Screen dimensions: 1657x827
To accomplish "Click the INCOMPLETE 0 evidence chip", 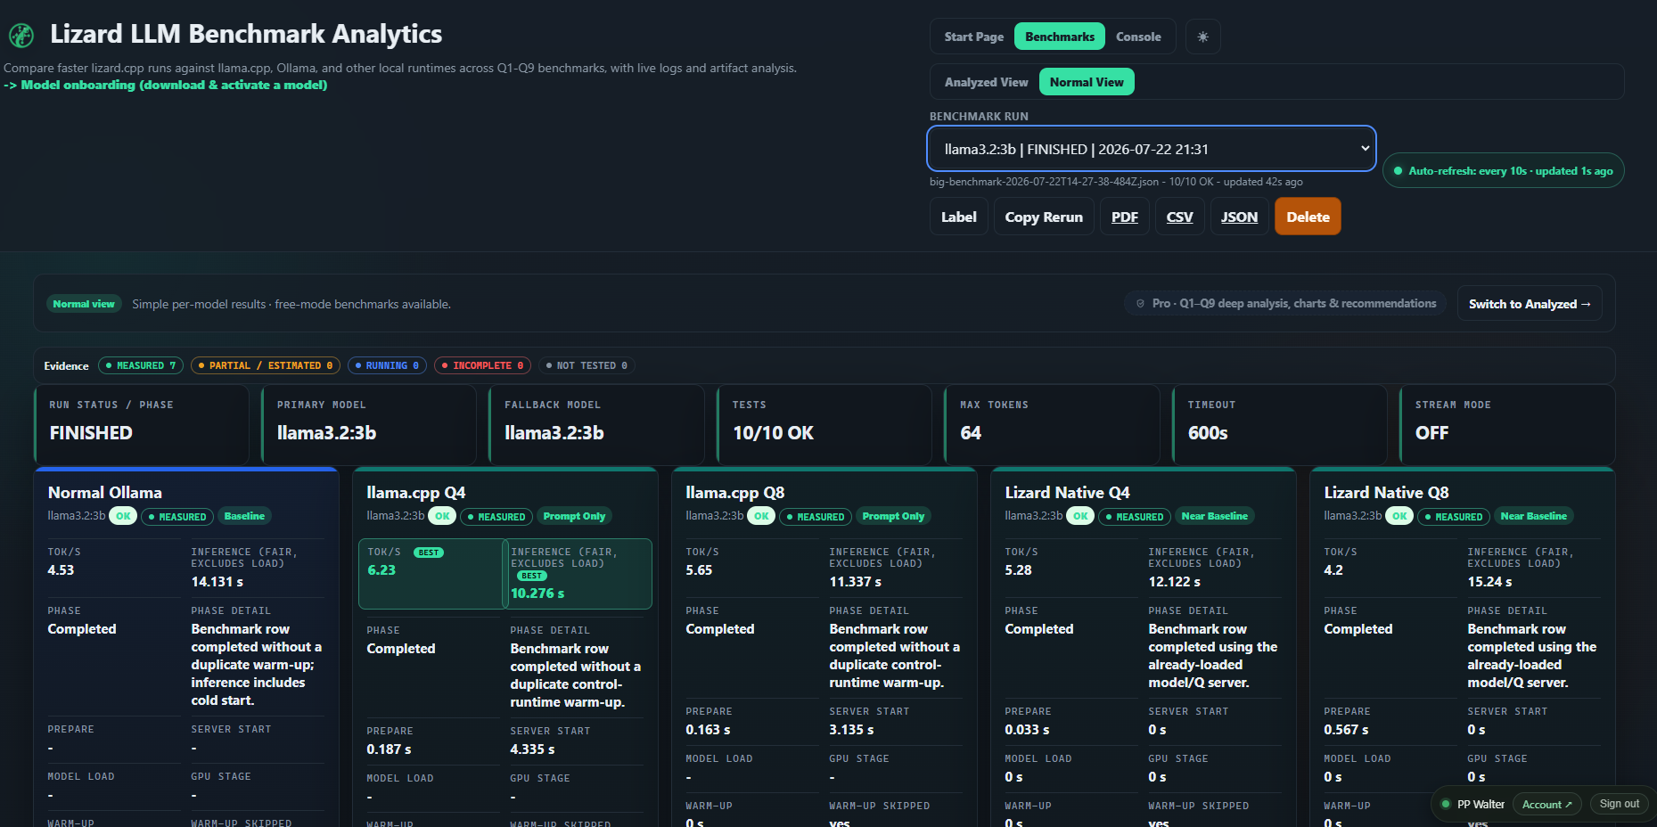I will coord(482,365).
